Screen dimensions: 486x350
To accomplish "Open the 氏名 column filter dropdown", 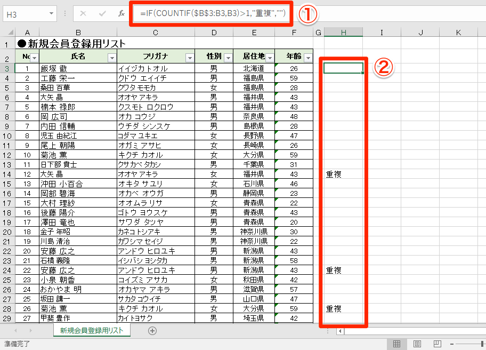I will click(x=112, y=58).
